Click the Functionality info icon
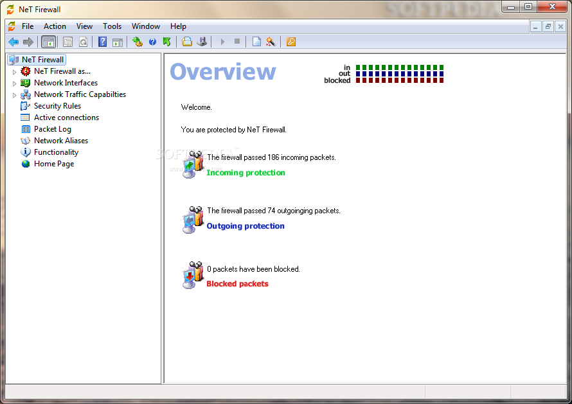 tap(26, 152)
